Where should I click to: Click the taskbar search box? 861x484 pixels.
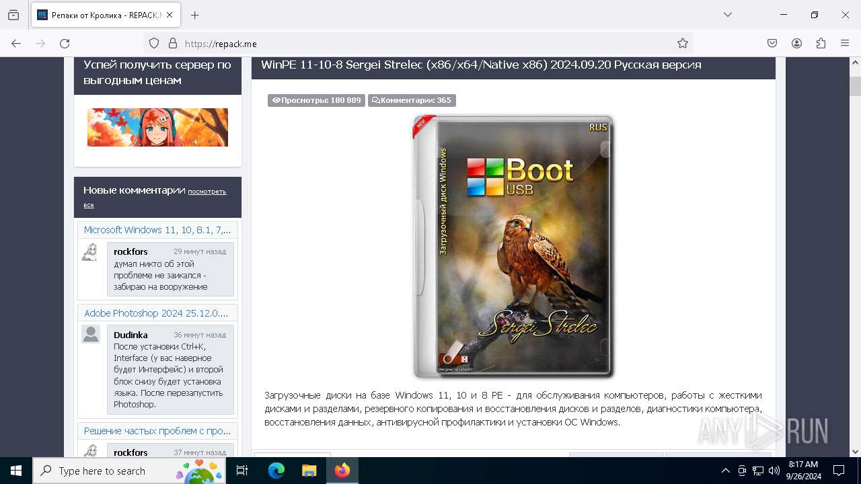point(130,471)
